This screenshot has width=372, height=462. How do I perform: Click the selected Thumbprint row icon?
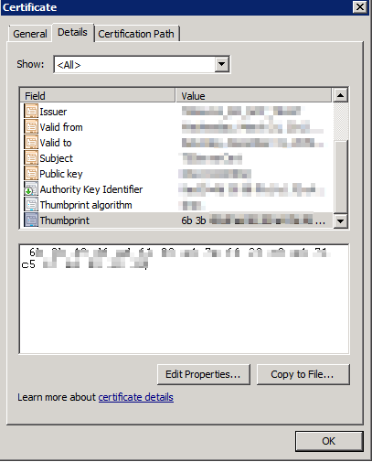coord(31,220)
